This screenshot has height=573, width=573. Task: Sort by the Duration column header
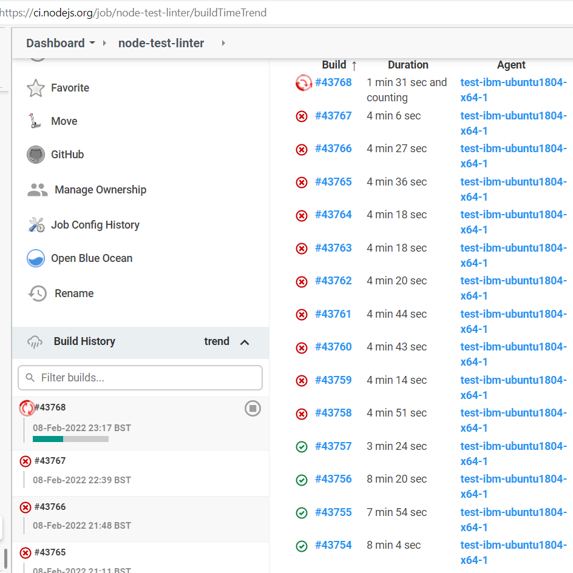tap(408, 65)
